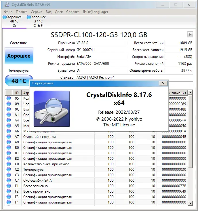Open the Сервис menu

pyautogui.click(x=37, y=12)
